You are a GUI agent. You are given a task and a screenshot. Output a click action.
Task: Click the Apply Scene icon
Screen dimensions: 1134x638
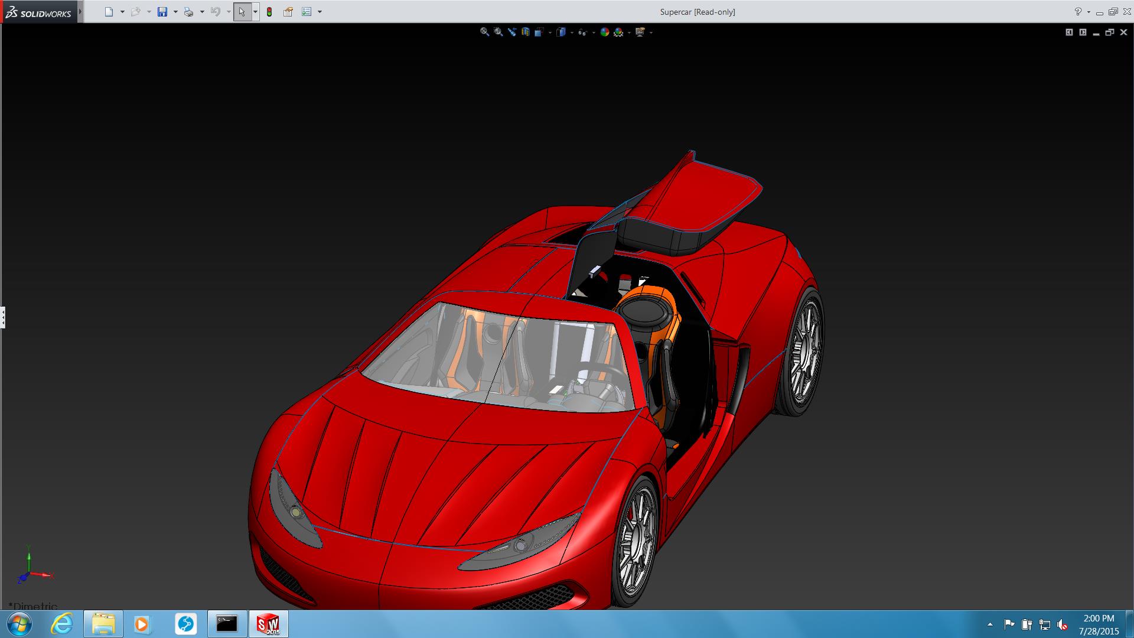(618, 32)
